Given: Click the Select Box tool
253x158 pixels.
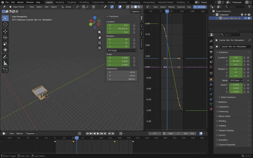Looking at the screenshot, I should 5,18.
